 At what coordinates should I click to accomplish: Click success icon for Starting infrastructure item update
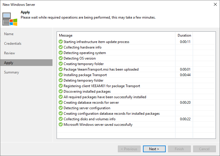[x=61, y=42]
